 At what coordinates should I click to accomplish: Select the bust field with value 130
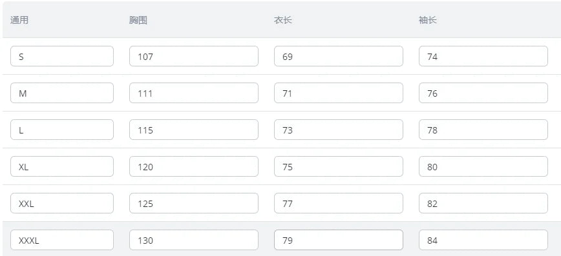(193, 240)
